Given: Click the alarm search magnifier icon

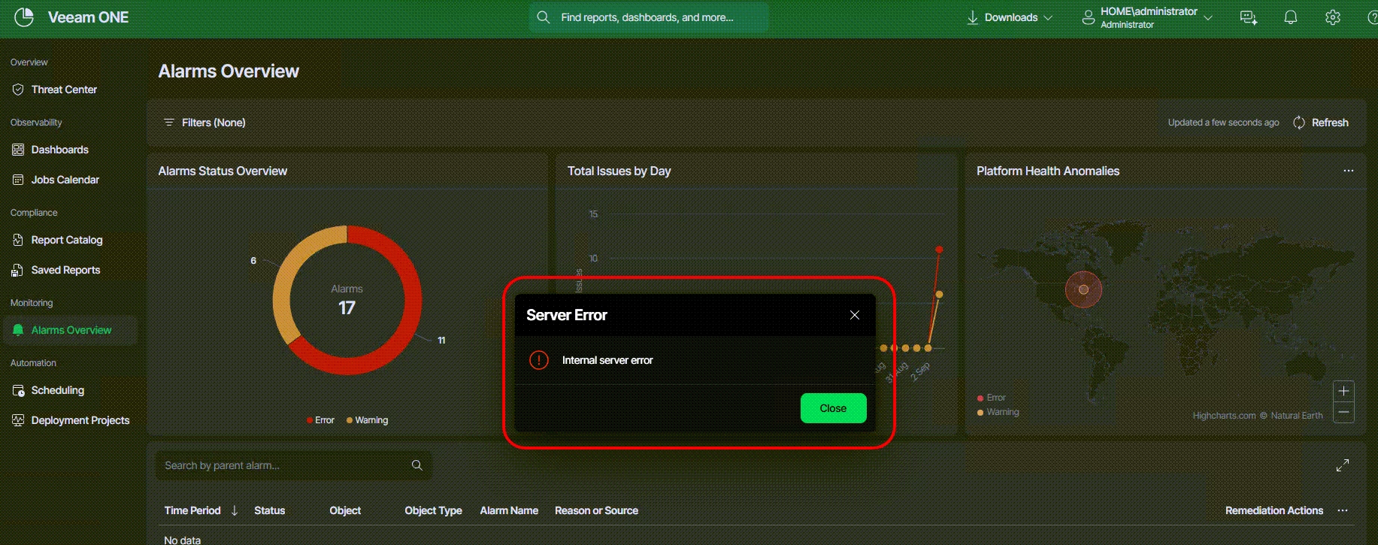Looking at the screenshot, I should pyautogui.click(x=417, y=465).
